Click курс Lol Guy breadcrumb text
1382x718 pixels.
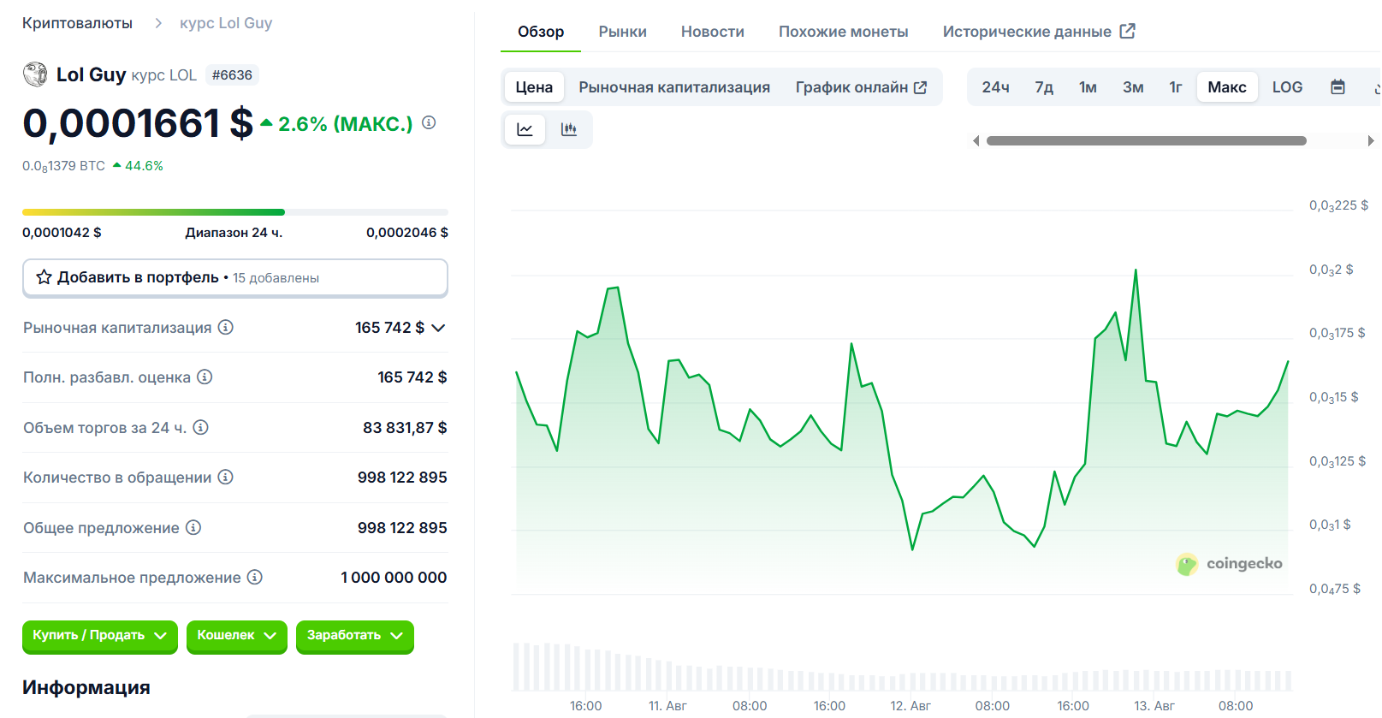[x=226, y=23]
